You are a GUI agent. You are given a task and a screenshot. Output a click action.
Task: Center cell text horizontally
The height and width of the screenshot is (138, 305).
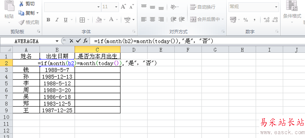pos(152,19)
